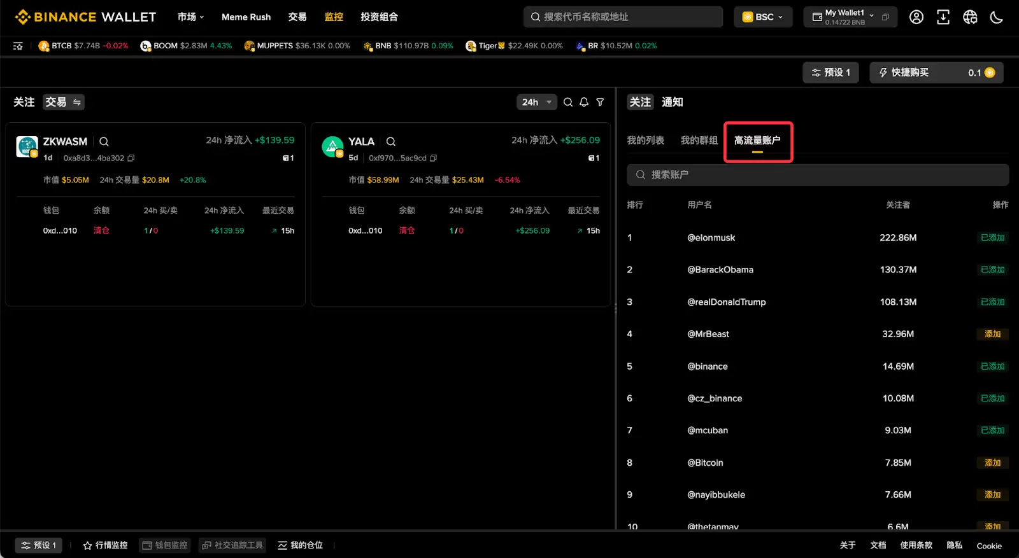Open the 使用条款 footer link
The image size is (1019, 558).
click(x=916, y=545)
